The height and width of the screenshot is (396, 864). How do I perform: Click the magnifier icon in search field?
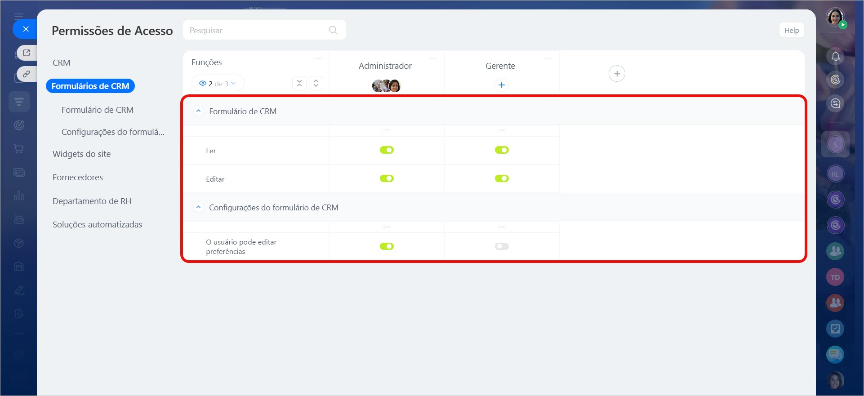pyautogui.click(x=333, y=30)
